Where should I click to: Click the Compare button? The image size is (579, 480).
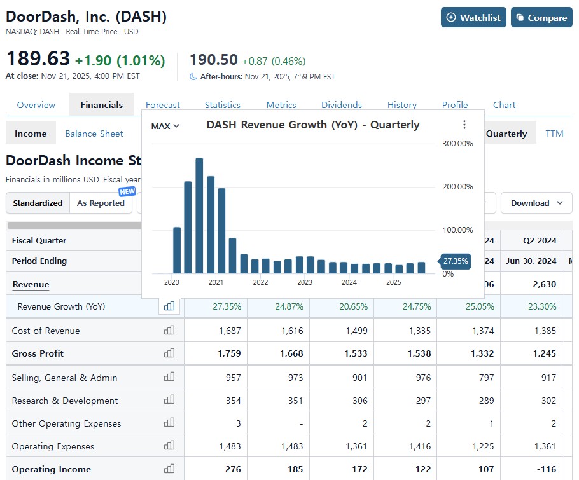pos(541,18)
